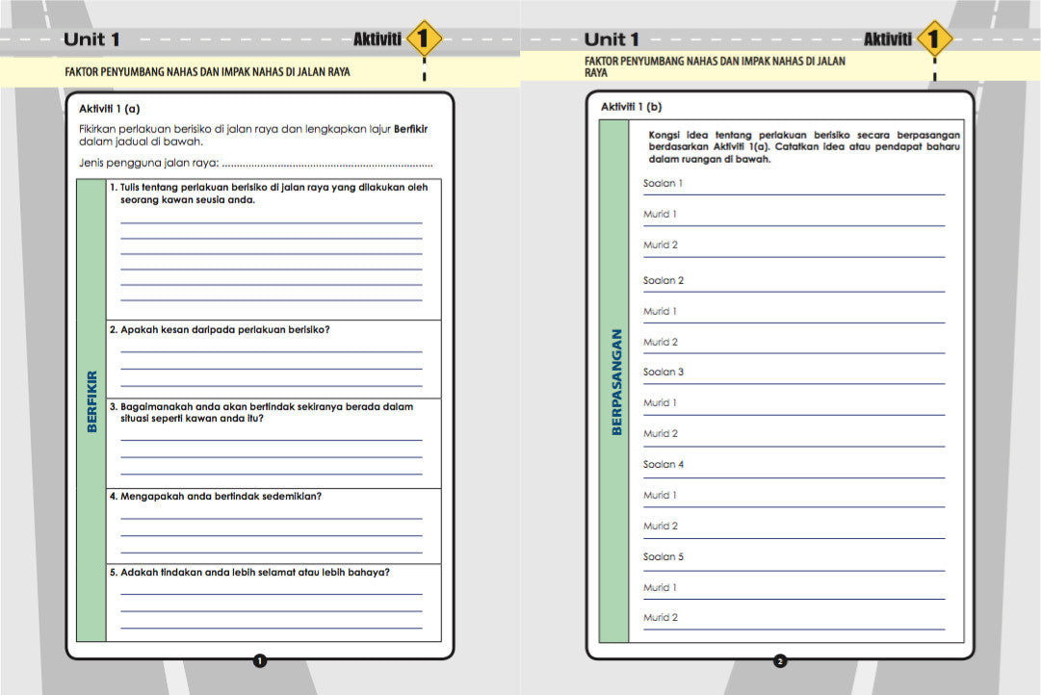The image size is (1041, 695).
Task: Click page number 1 circle at bottom
Action: click(x=259, y=660)
